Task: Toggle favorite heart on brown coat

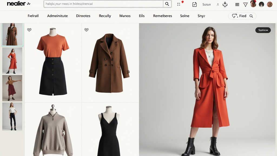Action: tap(87, 30)
